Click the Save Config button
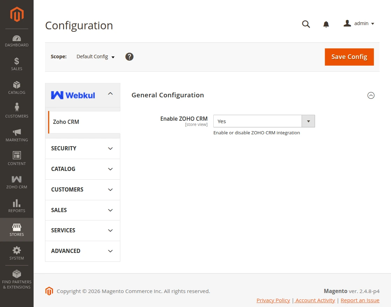 [x=349, y=57]
